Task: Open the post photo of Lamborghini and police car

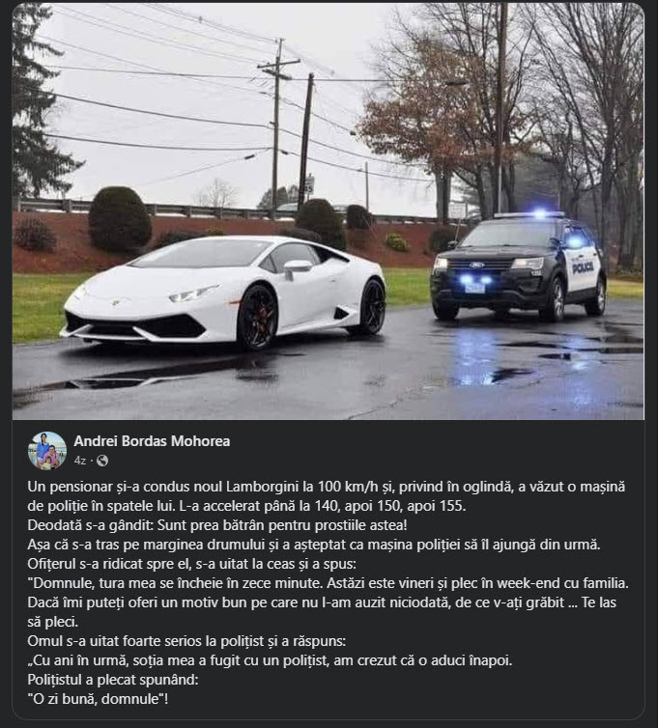Action: (x=329, y=211)
